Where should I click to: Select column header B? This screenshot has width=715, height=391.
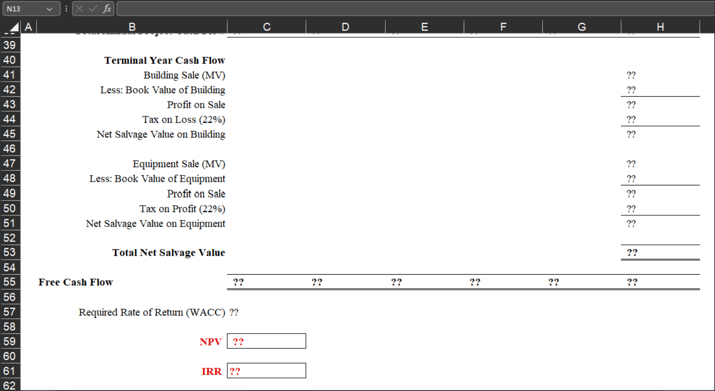click(131, 26)
